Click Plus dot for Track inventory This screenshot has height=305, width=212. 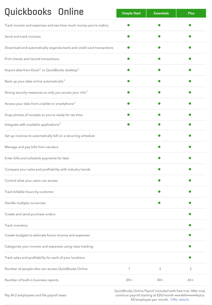click(x=190, y=225)
